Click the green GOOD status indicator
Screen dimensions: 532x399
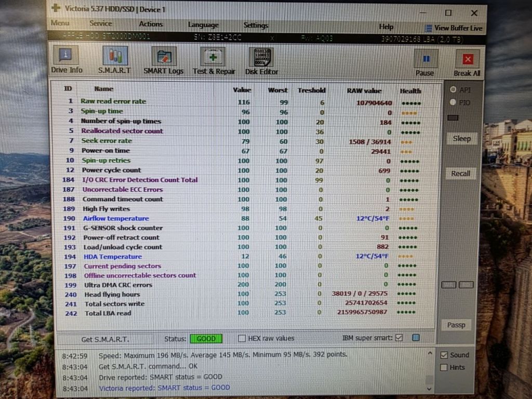206,339
